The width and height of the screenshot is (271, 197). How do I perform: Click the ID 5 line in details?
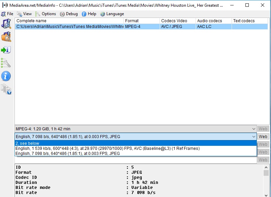coord(75,167)
